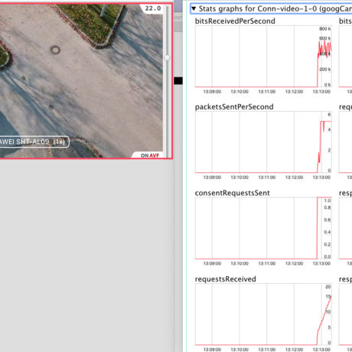Click the packetsSentPerSecond graph
This screenshot has height=352, width=352.
[x=263, y=142]
